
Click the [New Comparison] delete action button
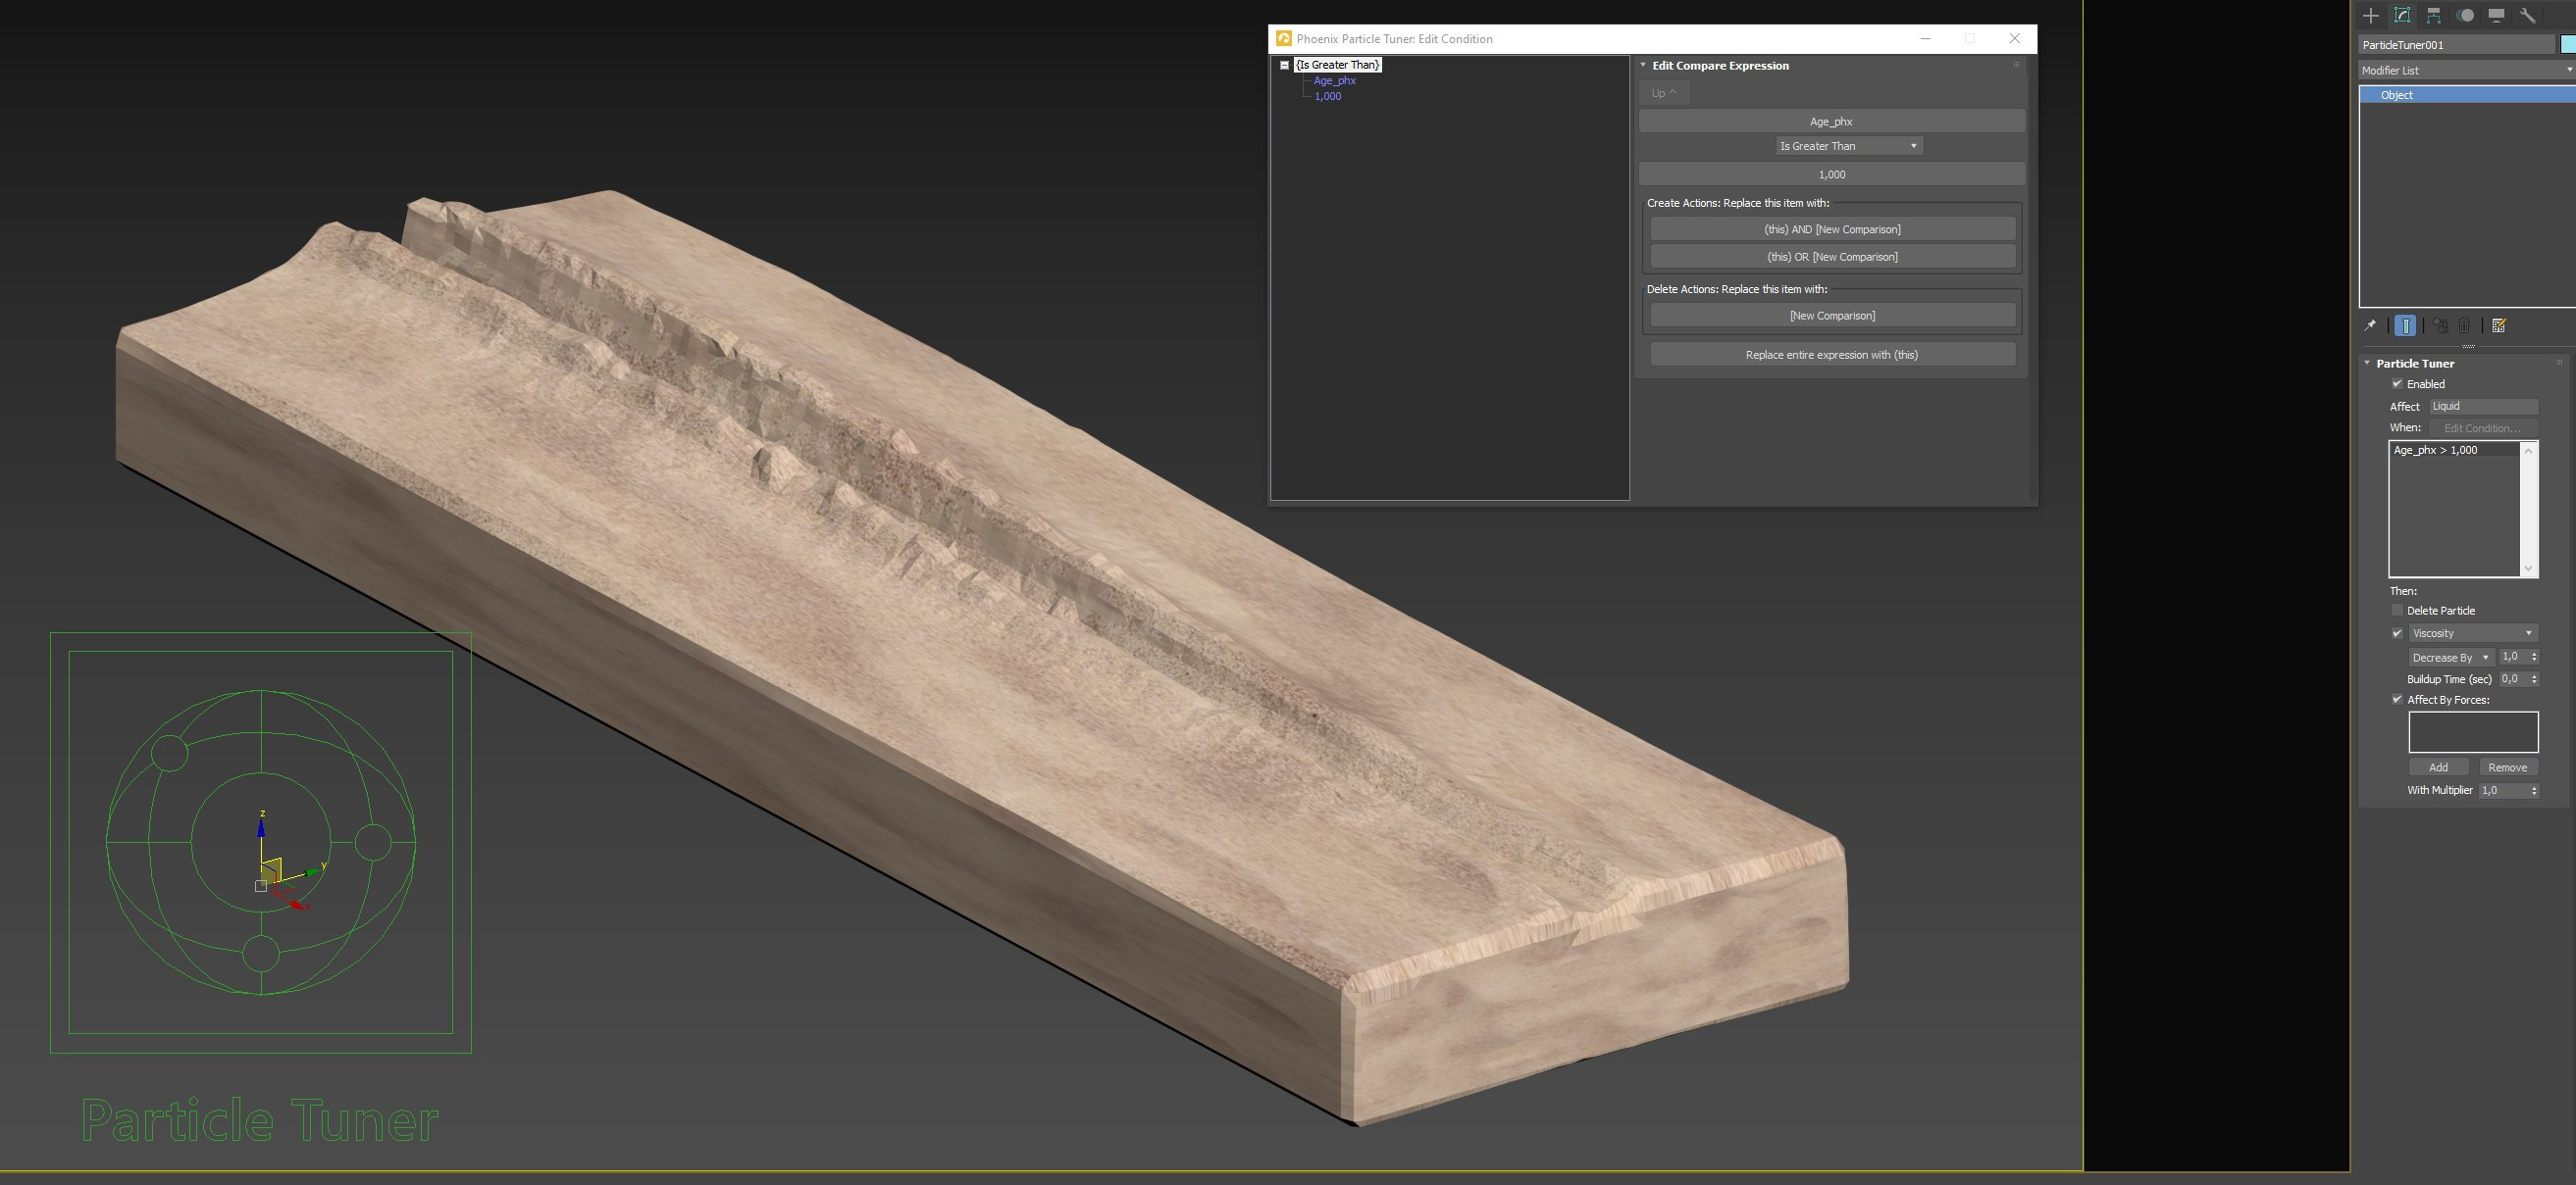coord(1832,316)
